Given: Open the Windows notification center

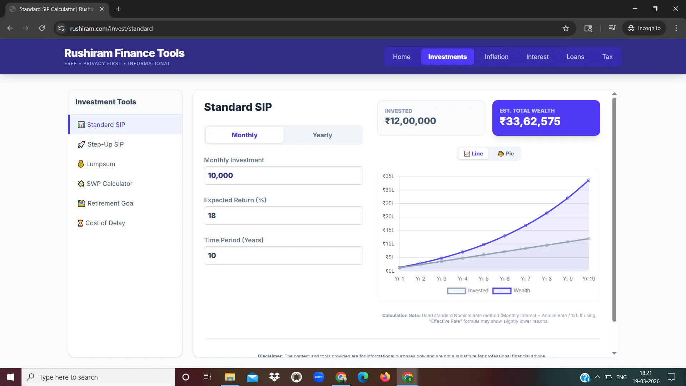Looking at the screenshot, I should [671, 377].
